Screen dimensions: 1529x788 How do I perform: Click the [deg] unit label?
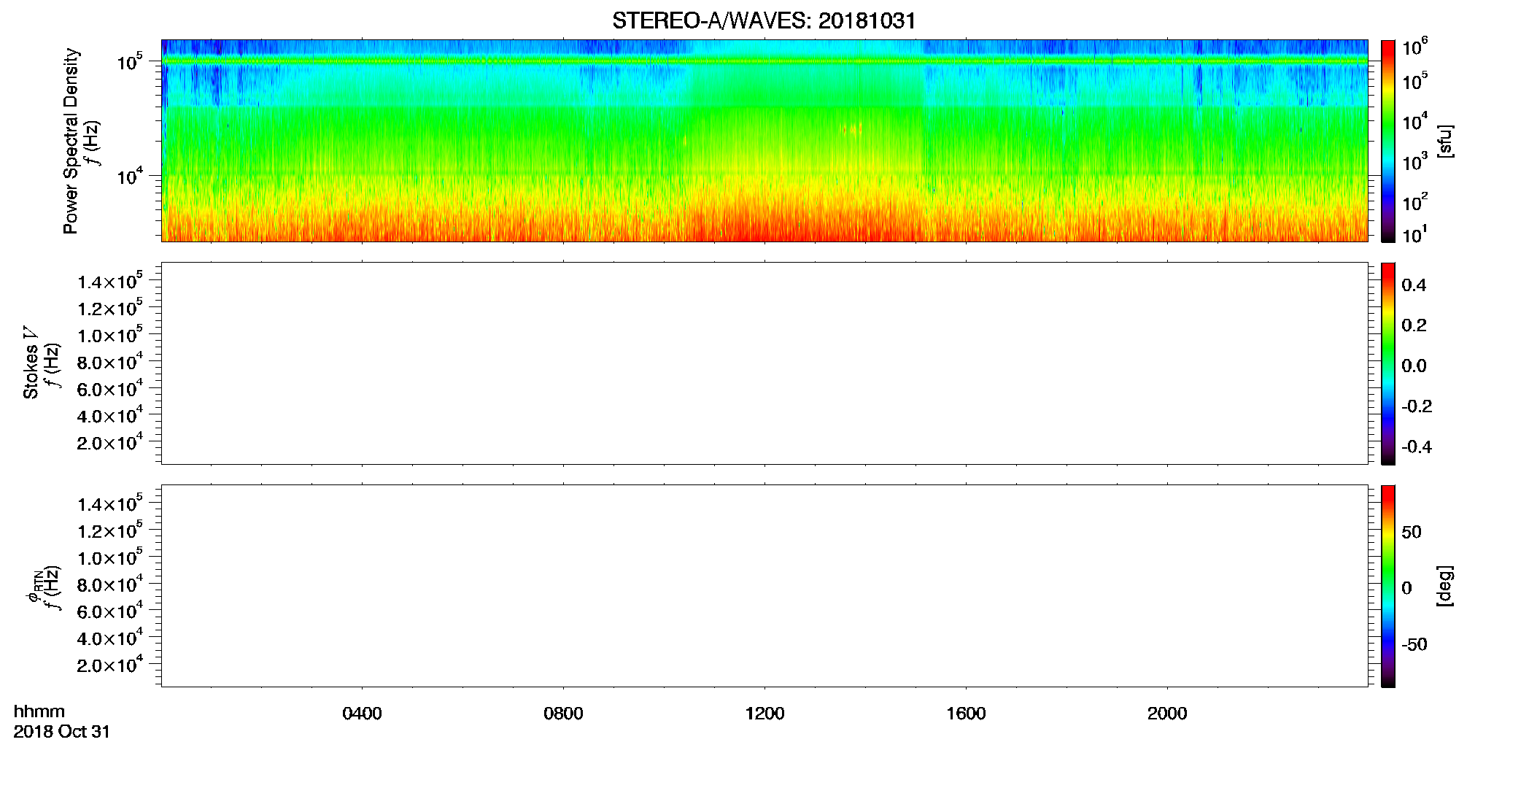1444,586
